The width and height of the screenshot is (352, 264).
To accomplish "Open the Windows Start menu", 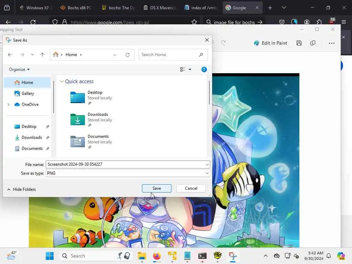I will pyautogui.click(x=49, y=256).
